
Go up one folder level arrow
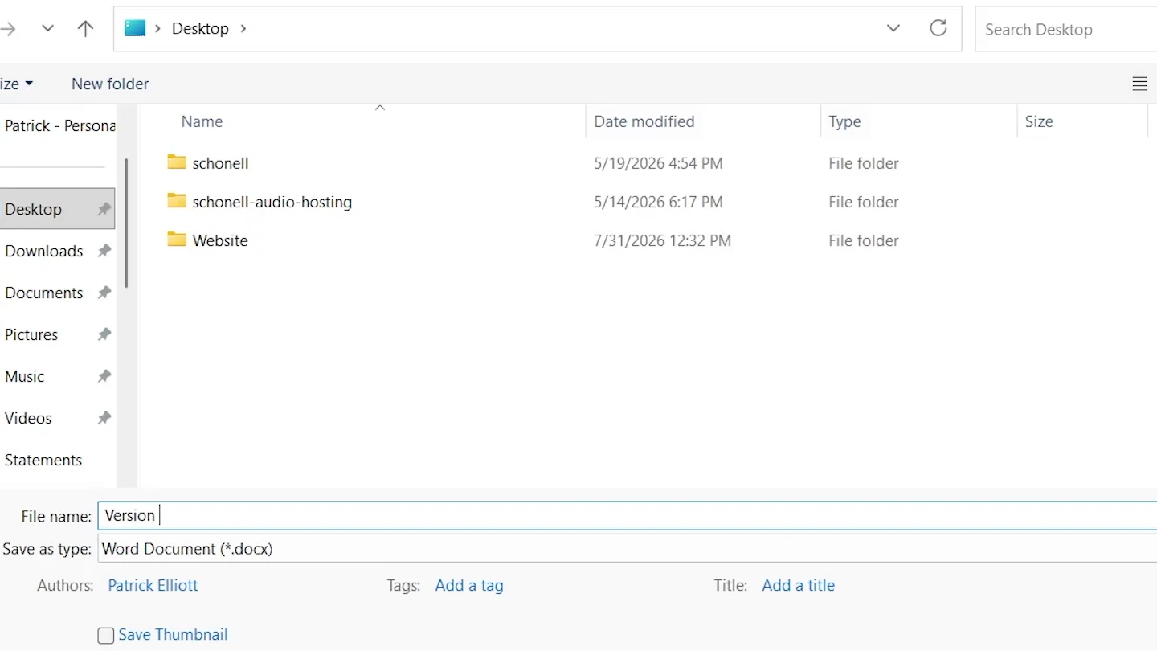85,28
